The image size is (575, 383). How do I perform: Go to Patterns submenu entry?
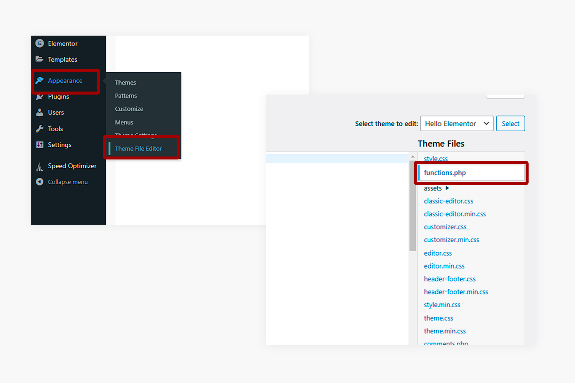[126, 96]
